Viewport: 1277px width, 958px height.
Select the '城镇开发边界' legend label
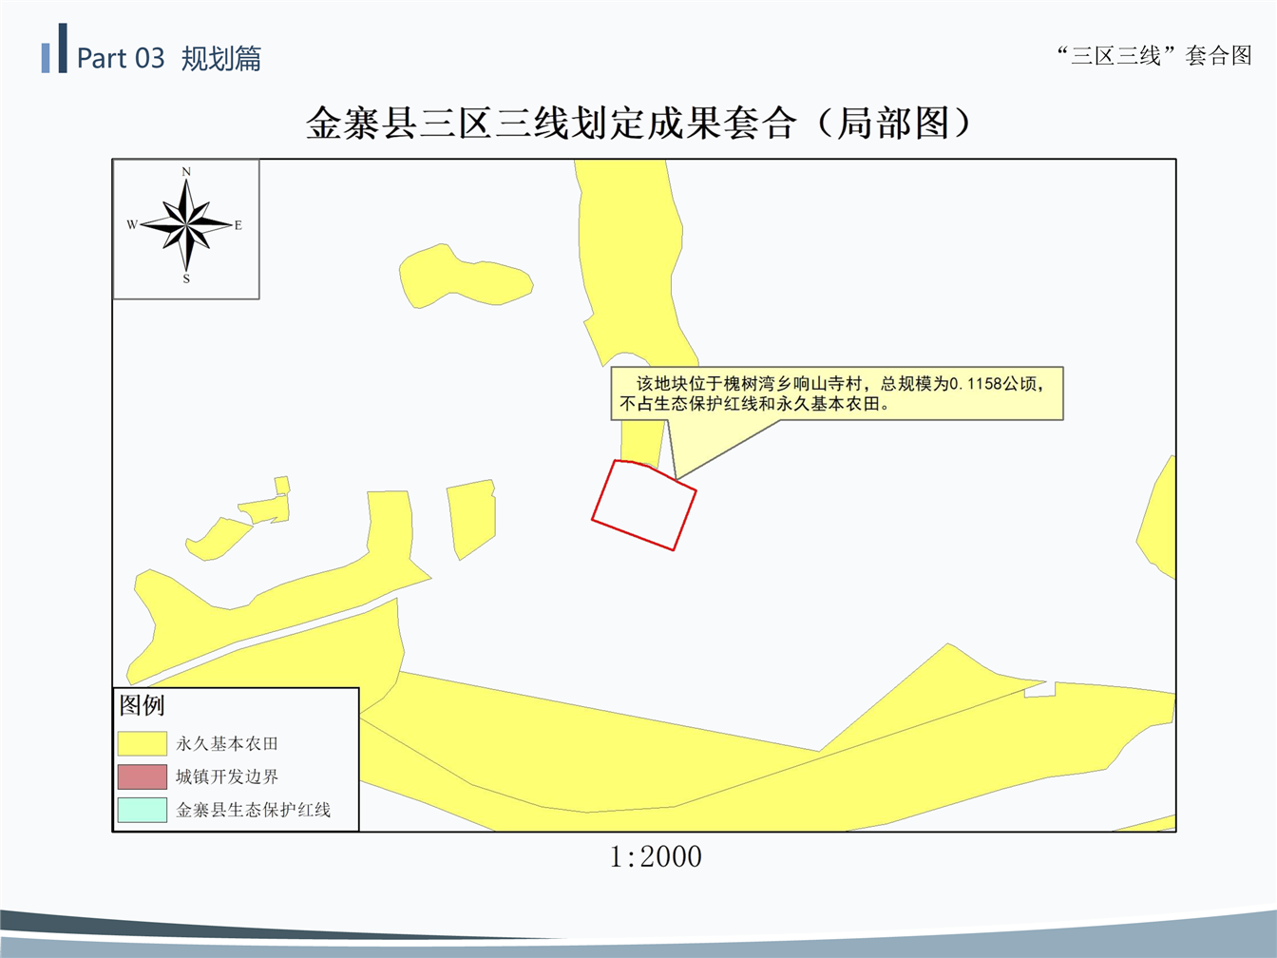tap(227, 776)
